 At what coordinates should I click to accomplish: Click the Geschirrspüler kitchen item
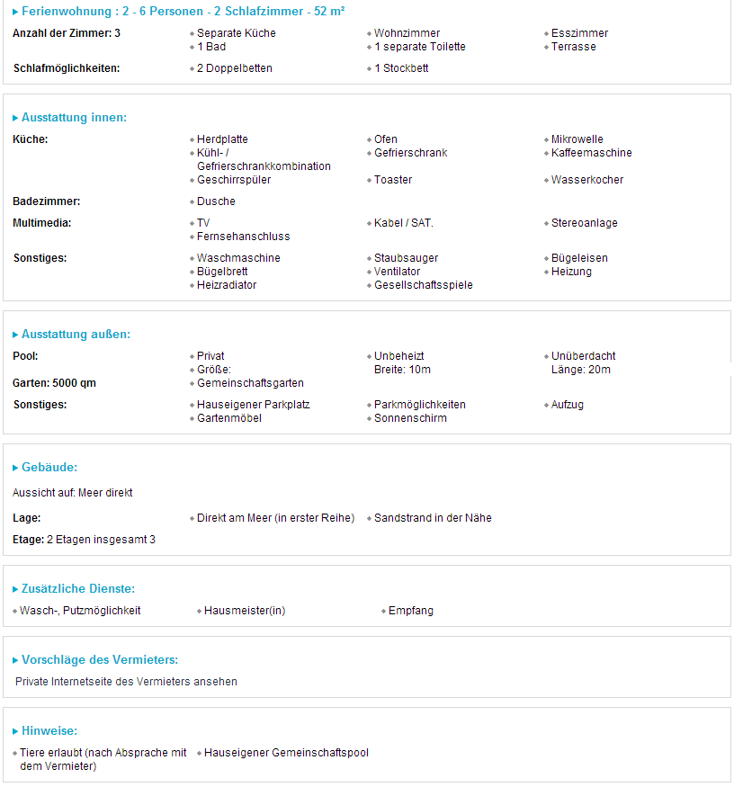tap(234, 180)
